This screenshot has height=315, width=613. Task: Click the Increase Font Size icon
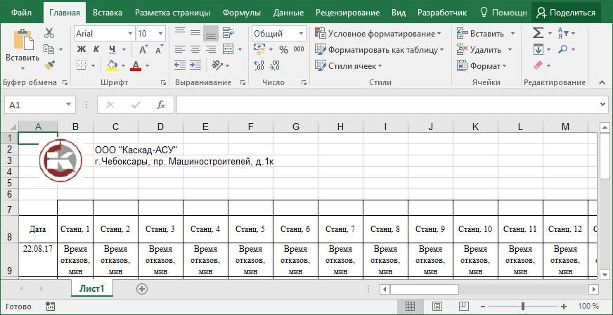tap(142, 50)
